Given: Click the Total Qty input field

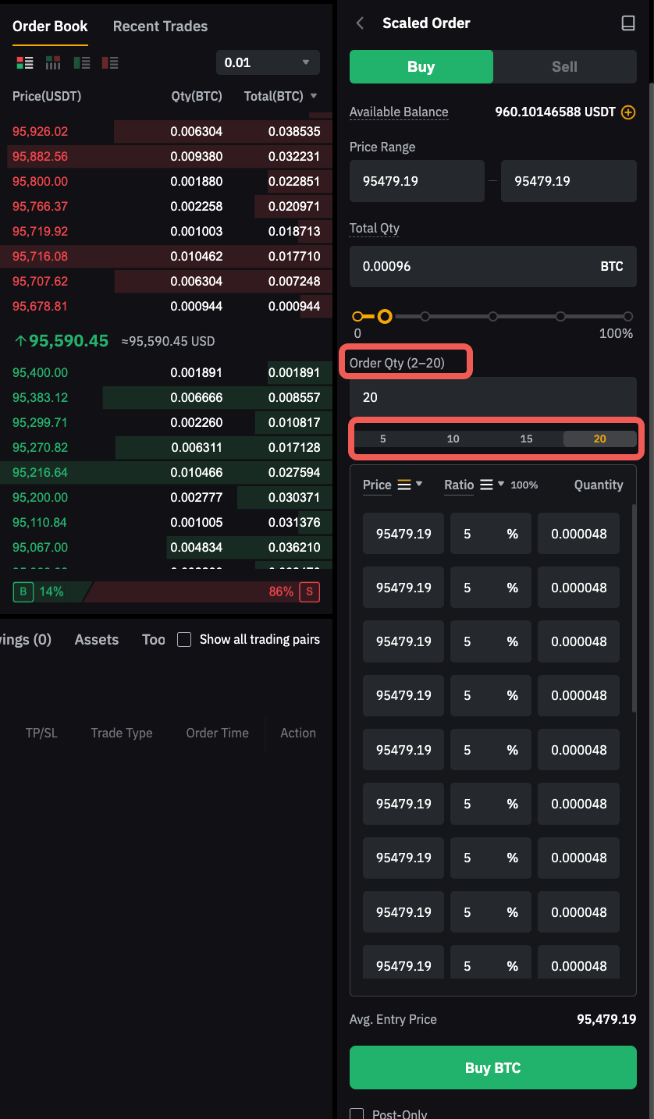Looking at the screenshot, I should pyautogui.click(x=468, y=267).
